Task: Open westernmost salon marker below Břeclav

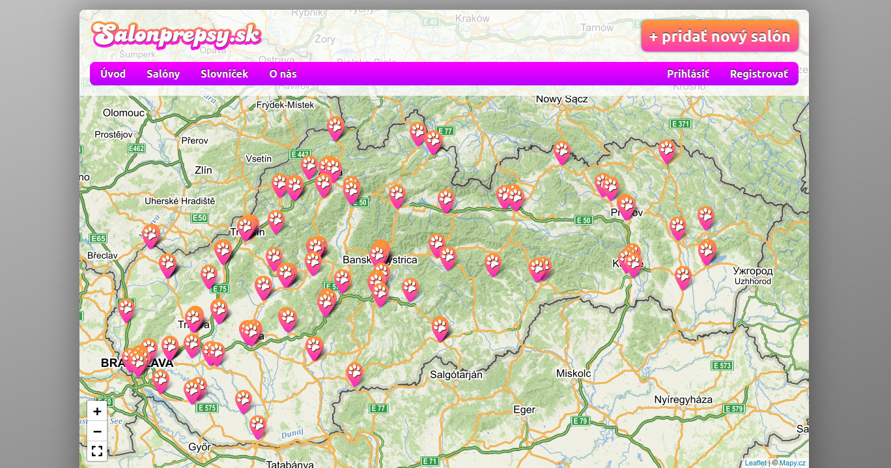Action: (x=126, y=310)
